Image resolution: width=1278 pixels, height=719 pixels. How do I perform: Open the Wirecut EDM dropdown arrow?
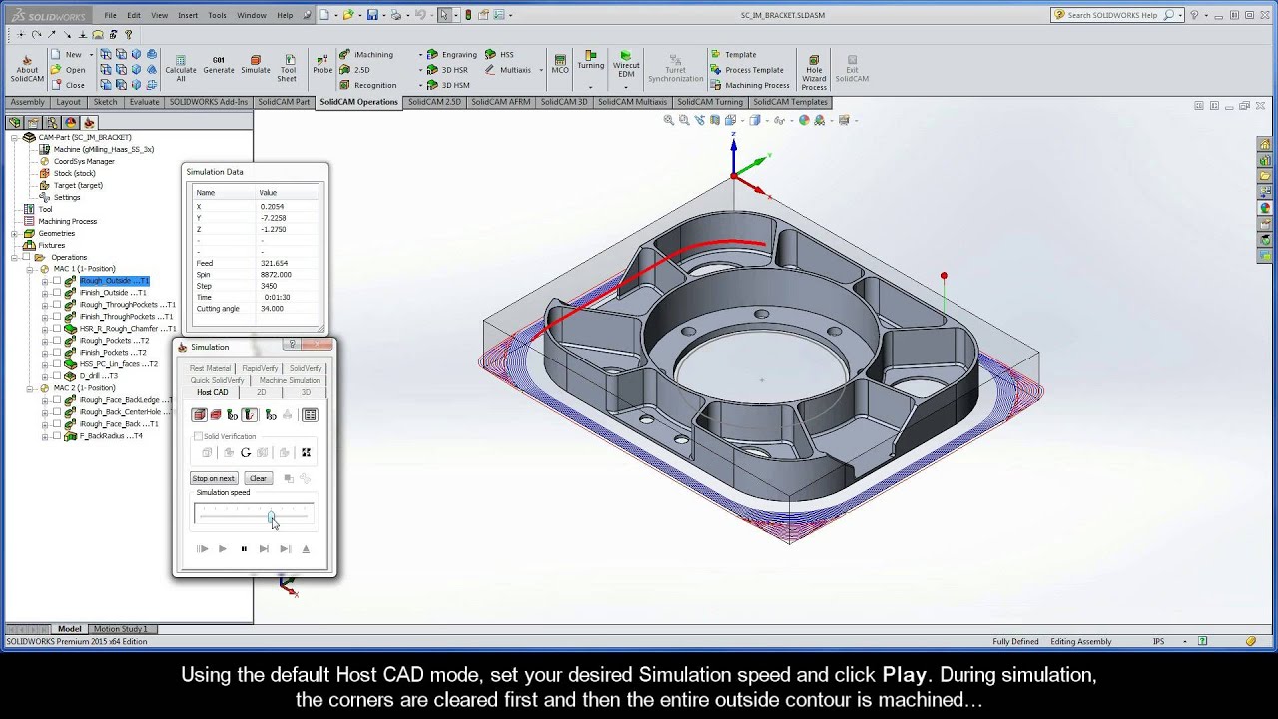tap(626, 88)
